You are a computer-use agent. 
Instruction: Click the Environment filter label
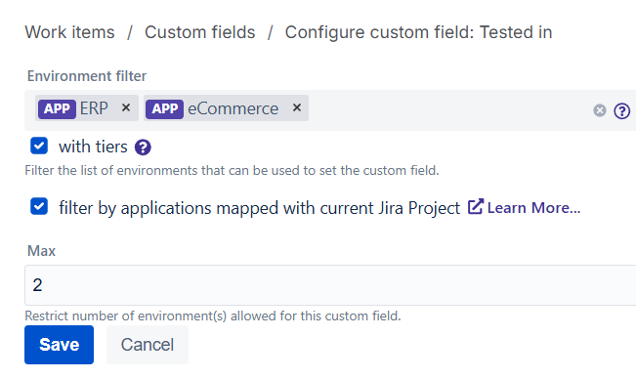pyautogui.click(x=87, y=76)
